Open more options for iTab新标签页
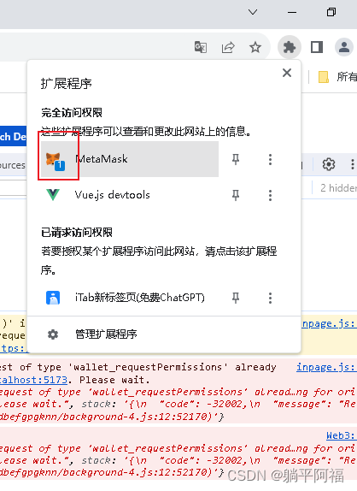The width and height of the screenshot is (357, 491). [270, 298]
